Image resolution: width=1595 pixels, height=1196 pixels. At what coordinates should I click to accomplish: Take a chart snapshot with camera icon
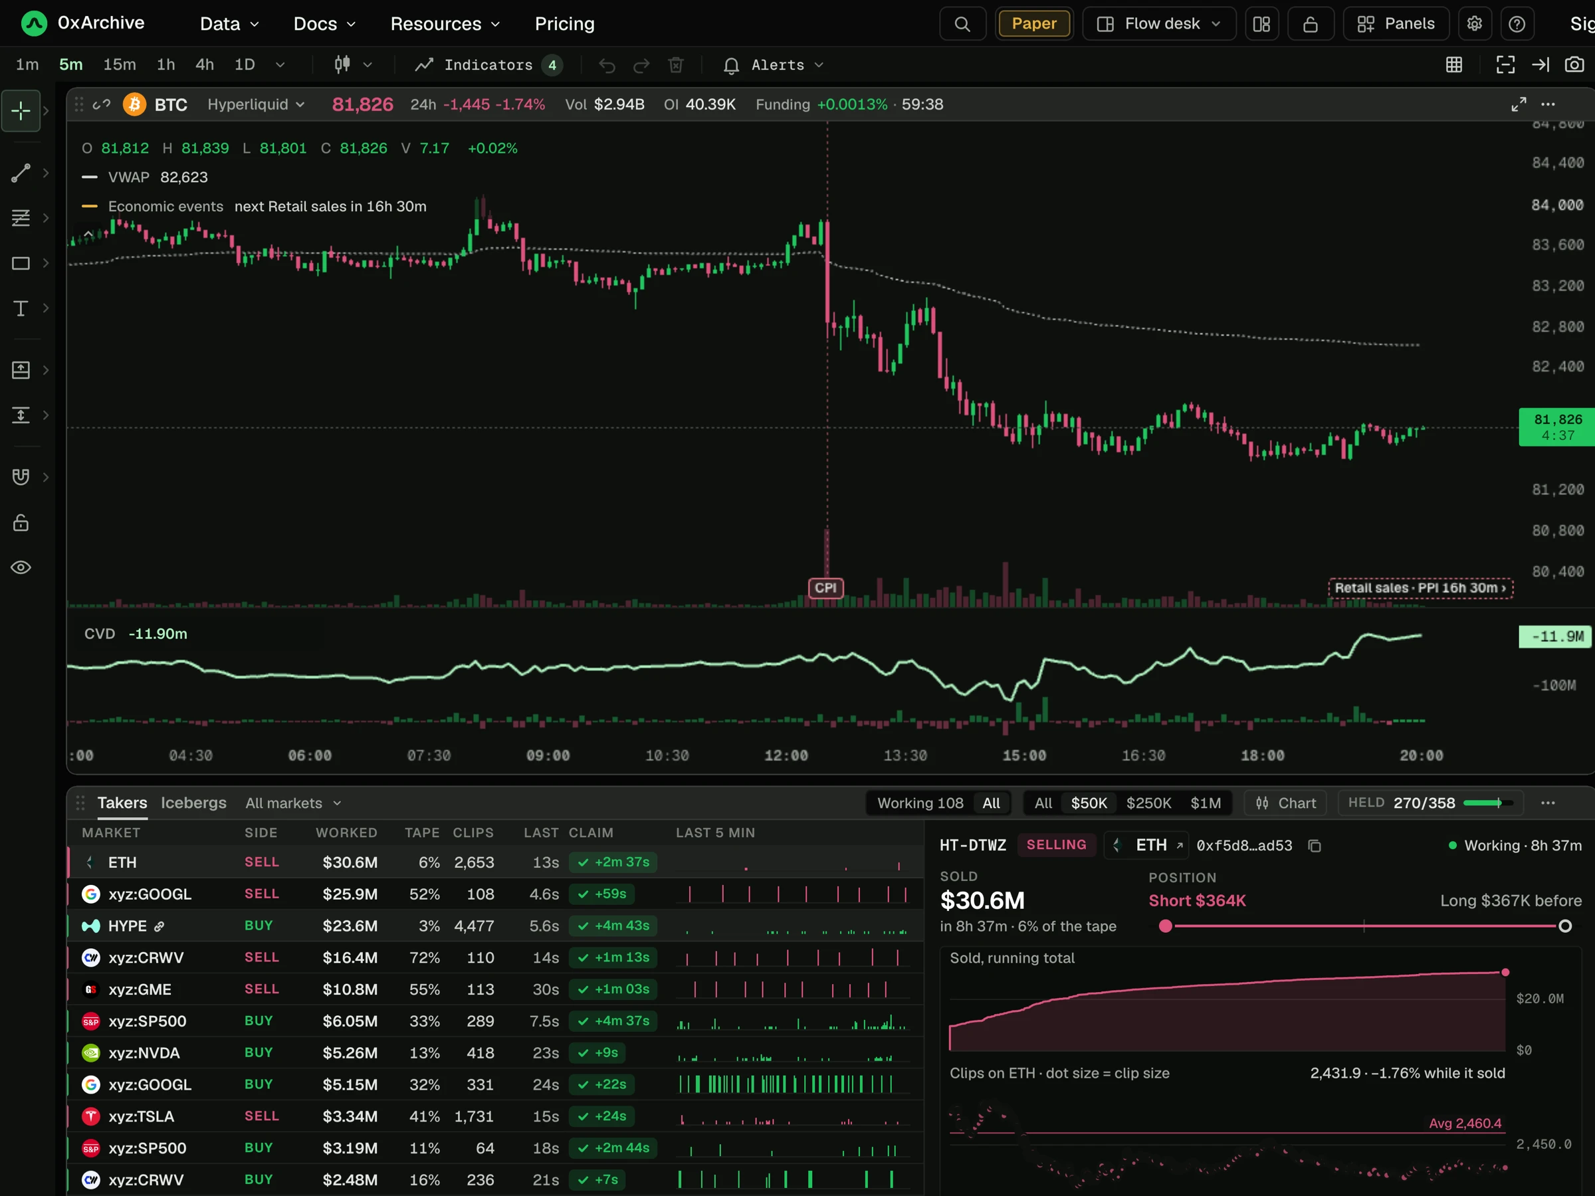(x=1575, y=65)
